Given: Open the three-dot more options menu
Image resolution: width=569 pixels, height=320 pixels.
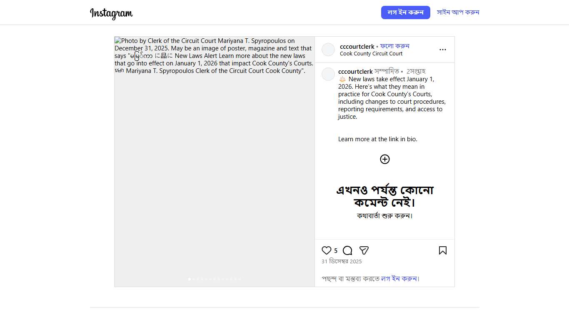Looking at the screenshot, I should 442,50.
